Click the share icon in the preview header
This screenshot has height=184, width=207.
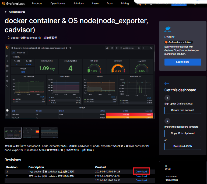(x=70, y=48)
